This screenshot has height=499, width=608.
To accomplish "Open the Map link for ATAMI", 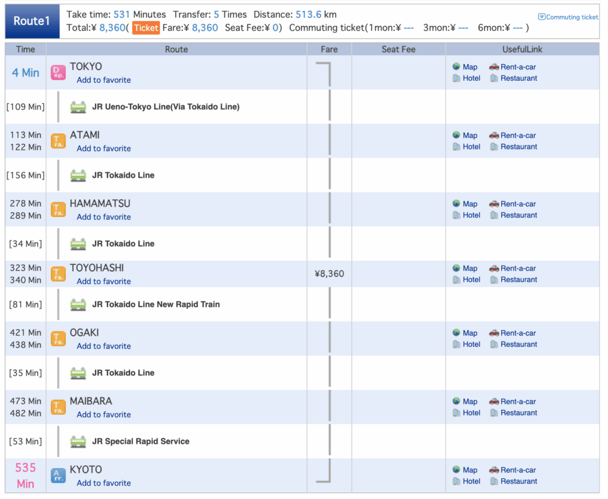I will tap(470, 135).
